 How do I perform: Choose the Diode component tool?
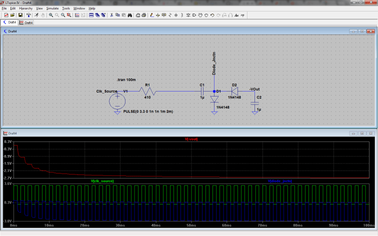[x=188, y=15]
